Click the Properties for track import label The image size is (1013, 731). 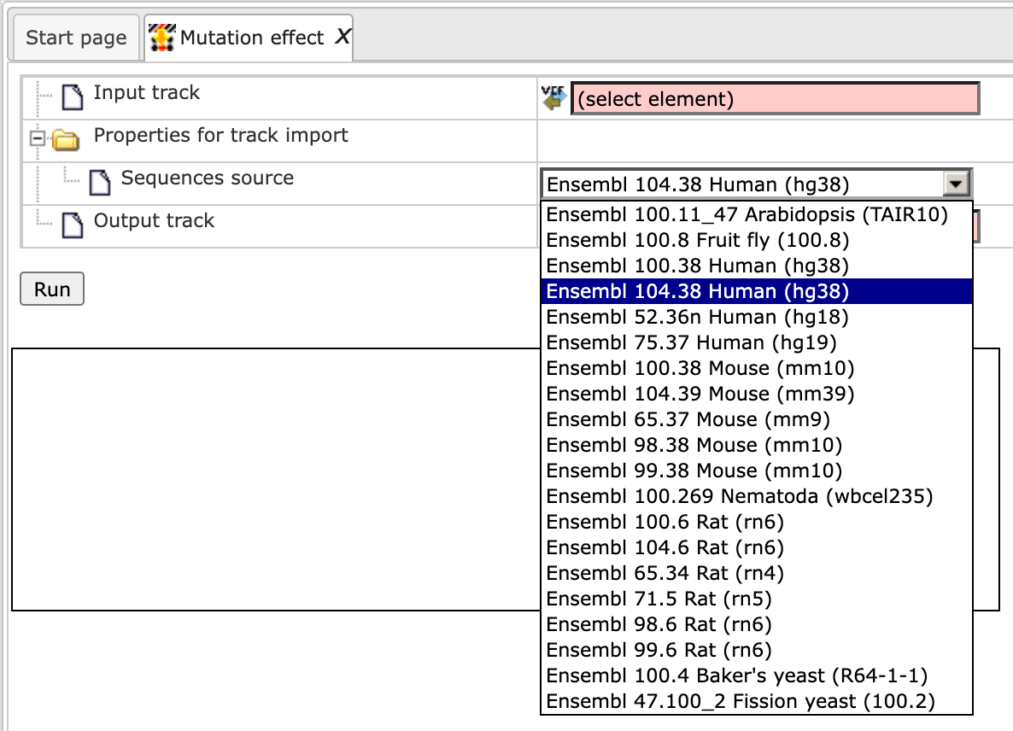tap(221, 135)
